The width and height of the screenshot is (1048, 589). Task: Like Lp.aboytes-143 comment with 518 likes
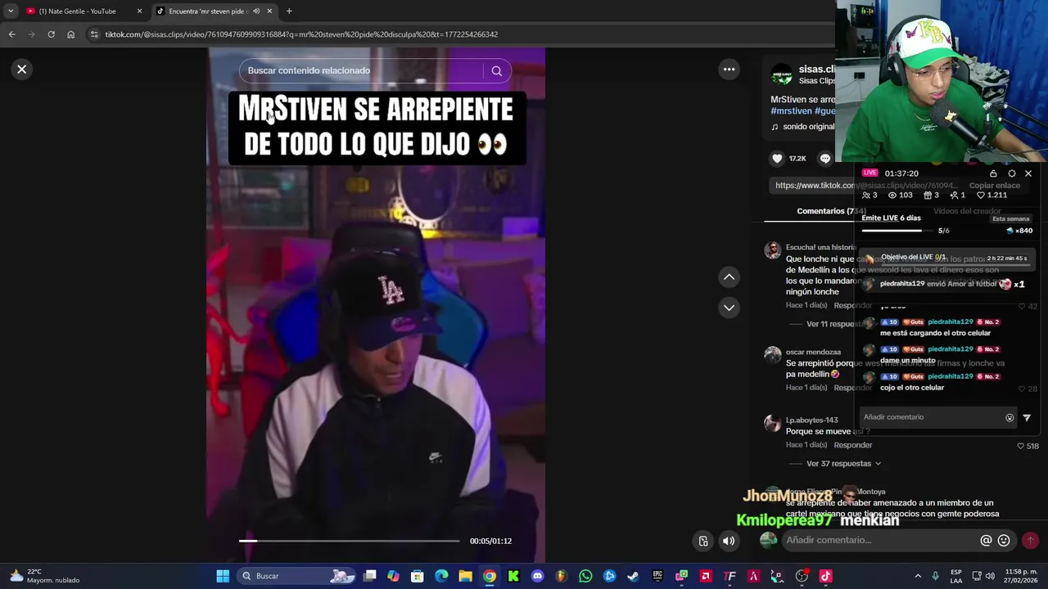pos(1020,446)
